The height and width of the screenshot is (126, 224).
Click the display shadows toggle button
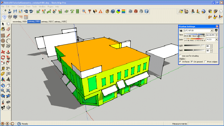pos(181,30)
